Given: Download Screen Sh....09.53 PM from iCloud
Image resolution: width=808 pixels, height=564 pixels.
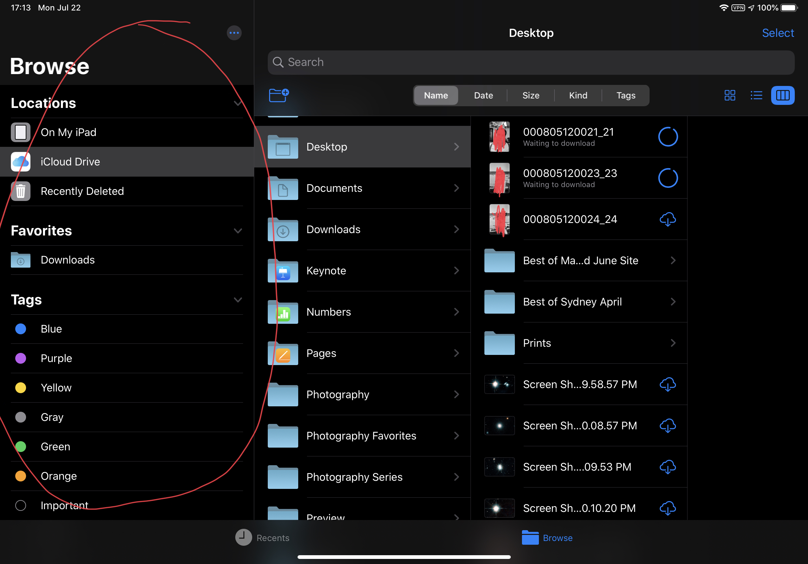Looking at the screenshot, I should (667, 467).
